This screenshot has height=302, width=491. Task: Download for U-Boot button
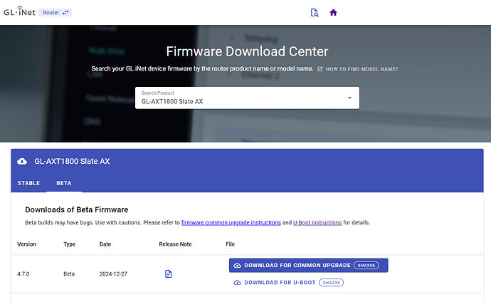tap(288, 283)
